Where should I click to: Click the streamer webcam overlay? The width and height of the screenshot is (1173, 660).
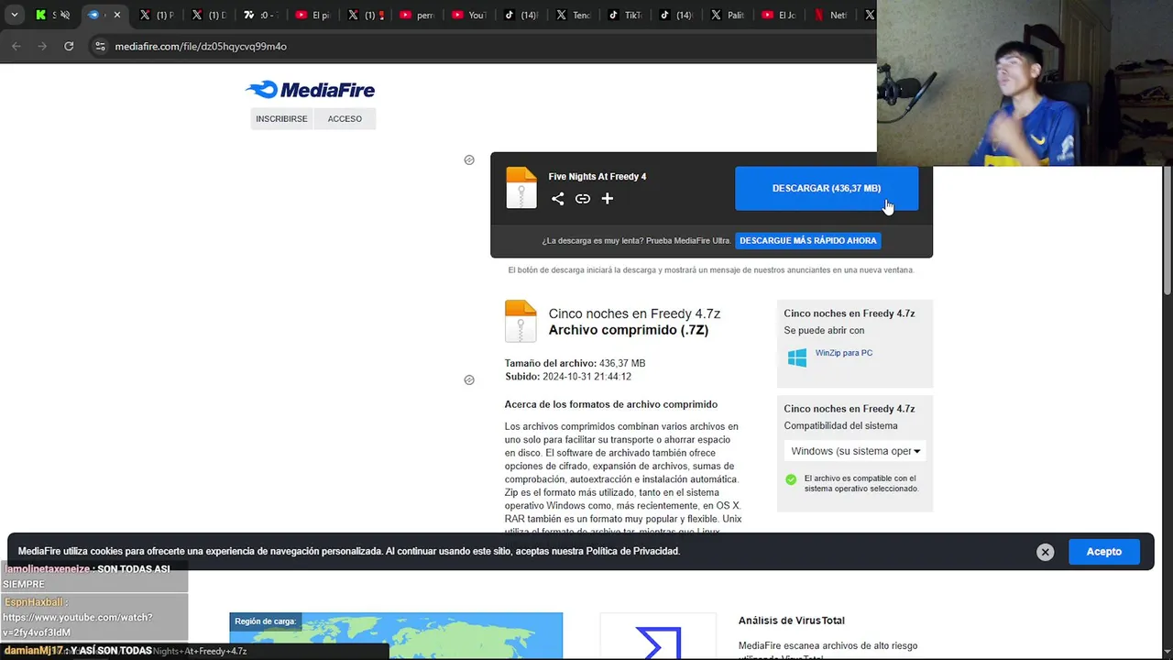pos(1025,82)
